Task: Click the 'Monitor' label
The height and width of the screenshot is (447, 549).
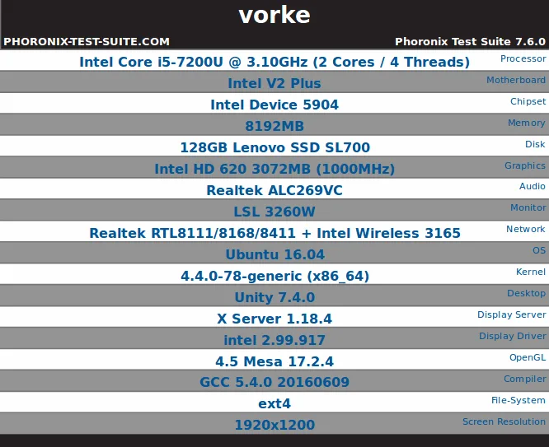Action: pos(528,207)
